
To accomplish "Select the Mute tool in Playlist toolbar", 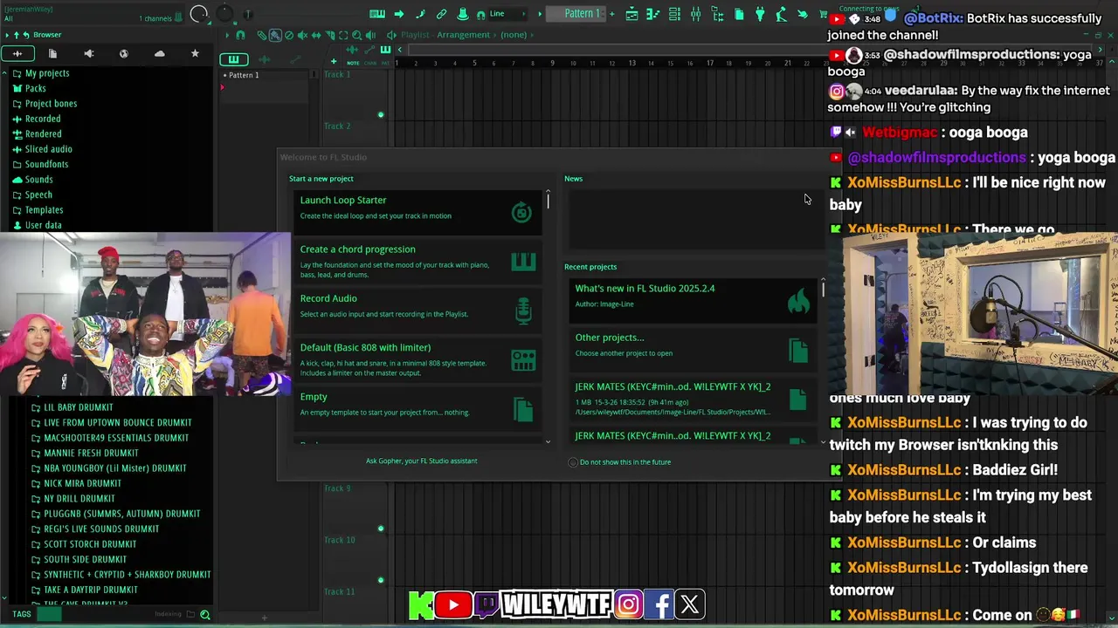I will (302, 36).
